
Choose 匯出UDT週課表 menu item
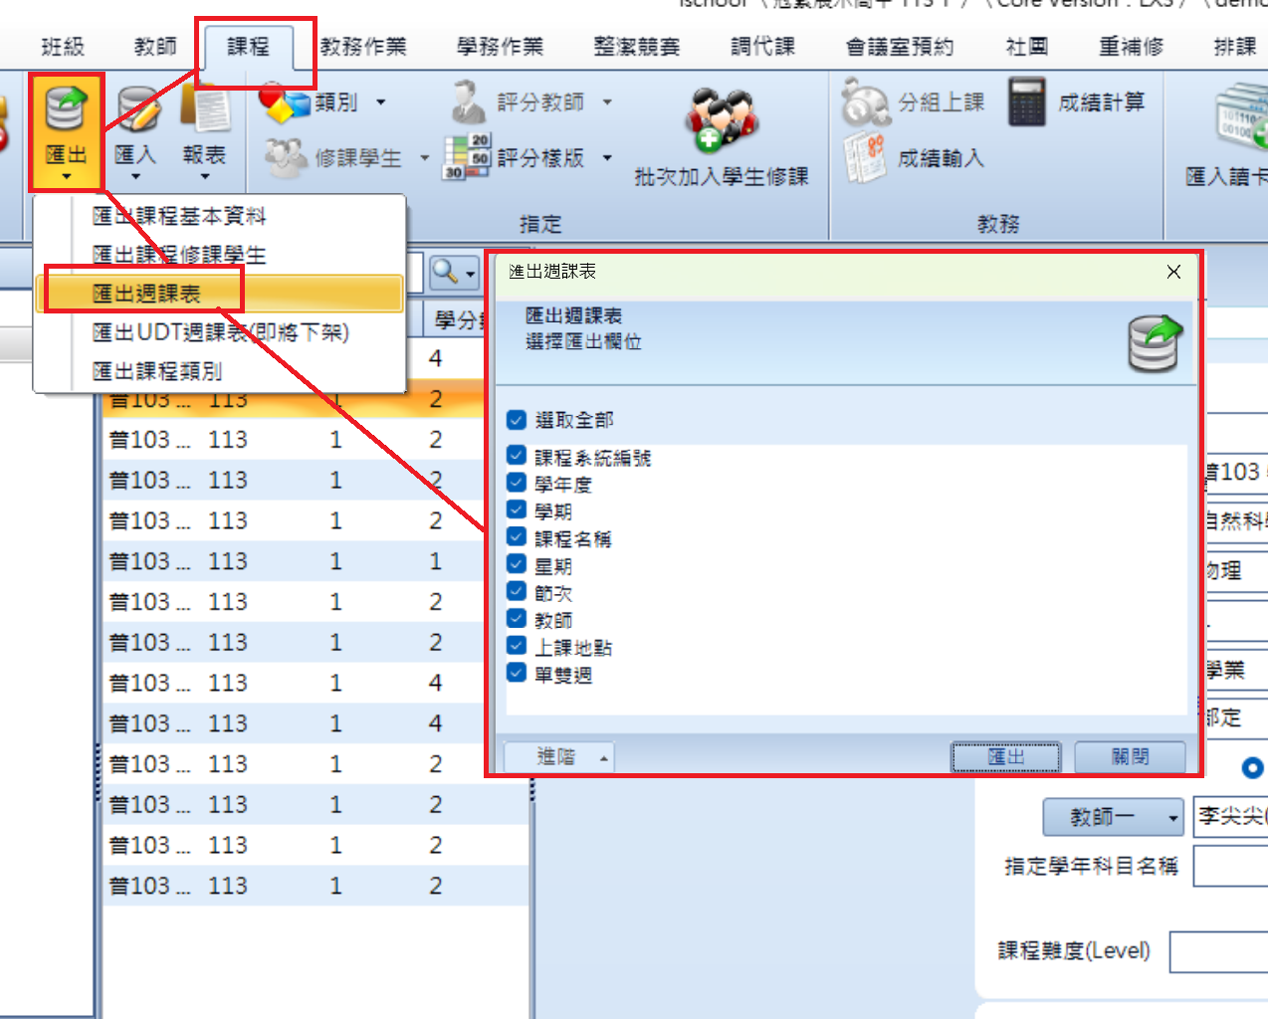[x=220, y=332]
